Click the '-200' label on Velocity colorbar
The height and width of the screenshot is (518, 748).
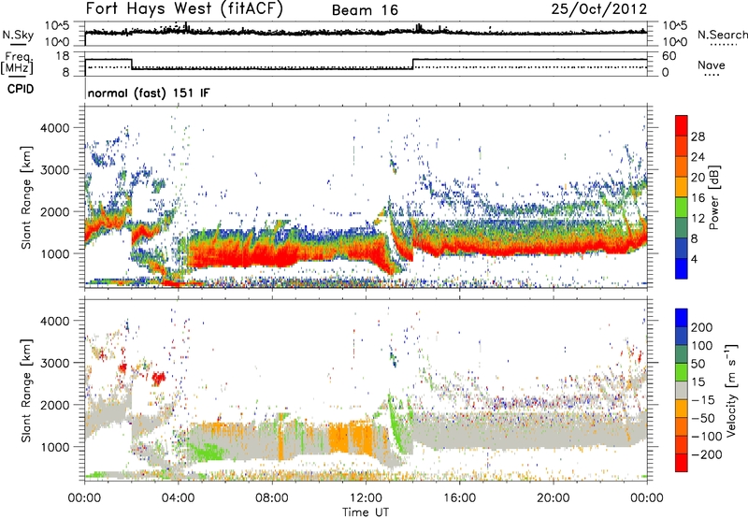coord(706,454)
